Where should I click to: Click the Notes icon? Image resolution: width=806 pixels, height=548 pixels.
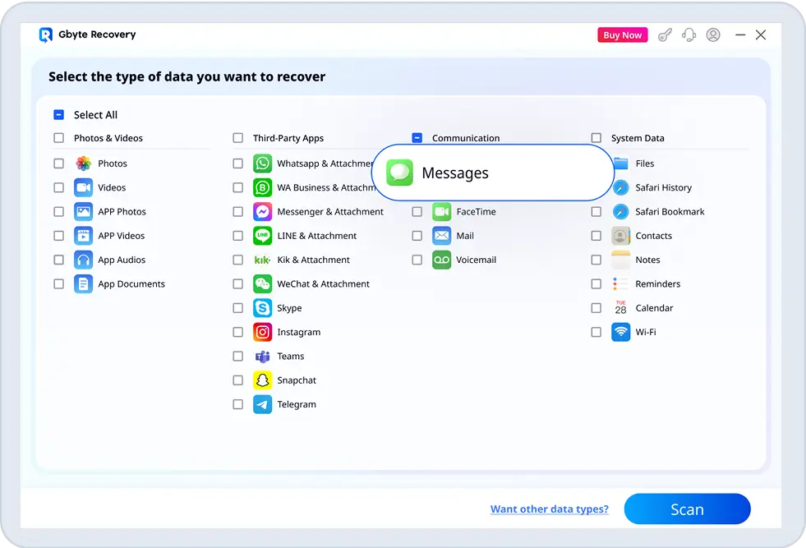click(621, 260)
